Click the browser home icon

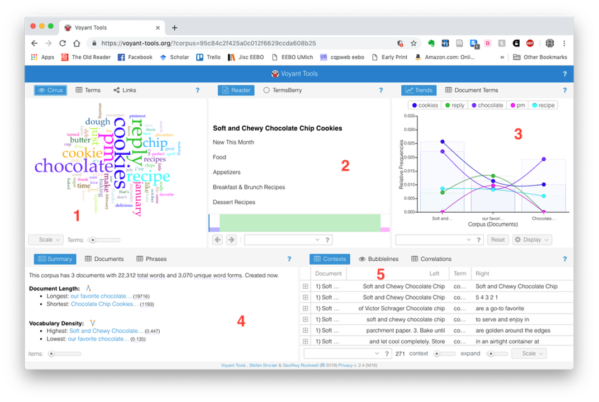coord(77,43)
